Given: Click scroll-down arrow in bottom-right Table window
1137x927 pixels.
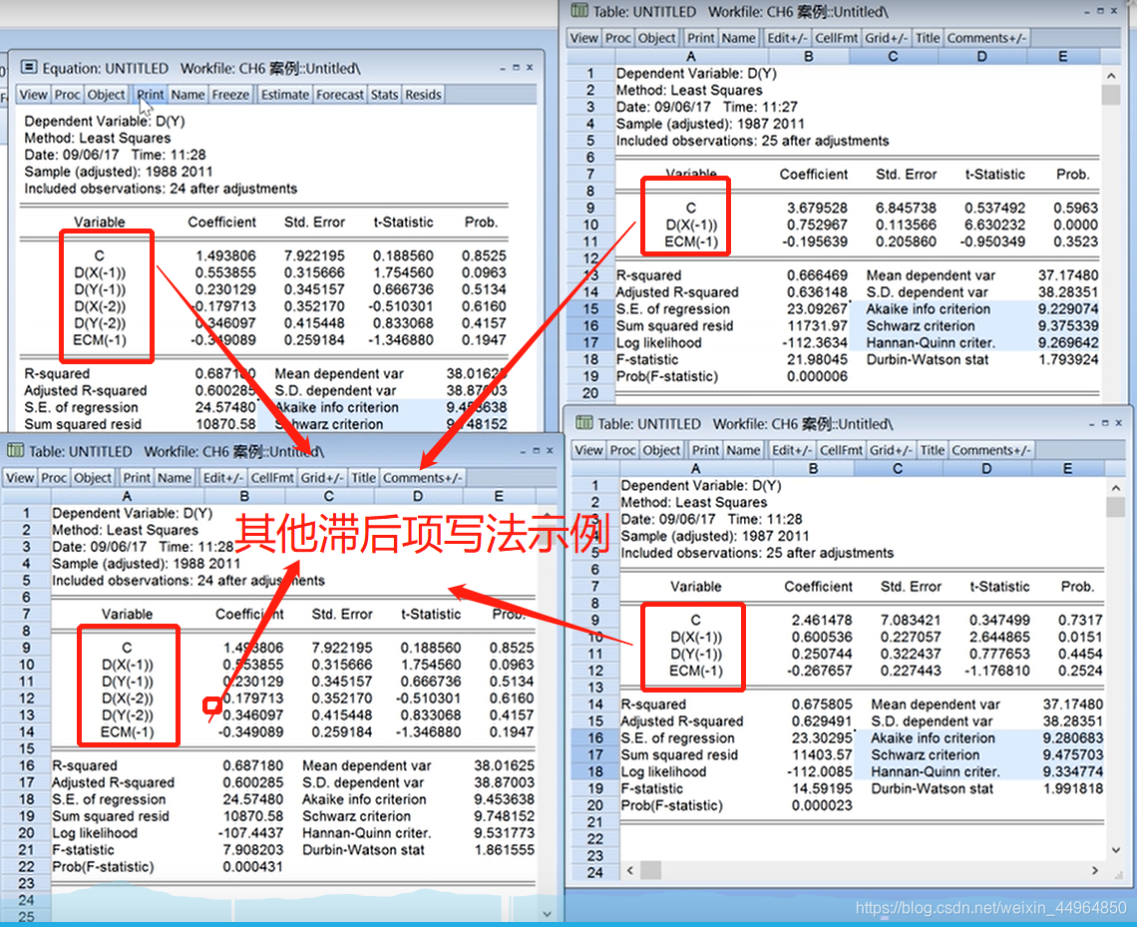Looking at the screenshot, I should coord(1116,849).
